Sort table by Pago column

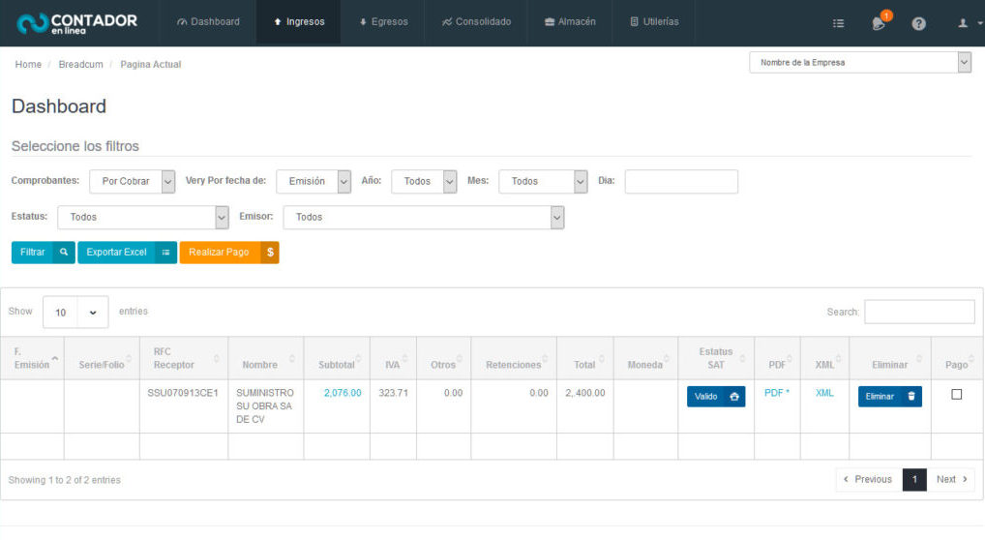[x=957, y=358]
